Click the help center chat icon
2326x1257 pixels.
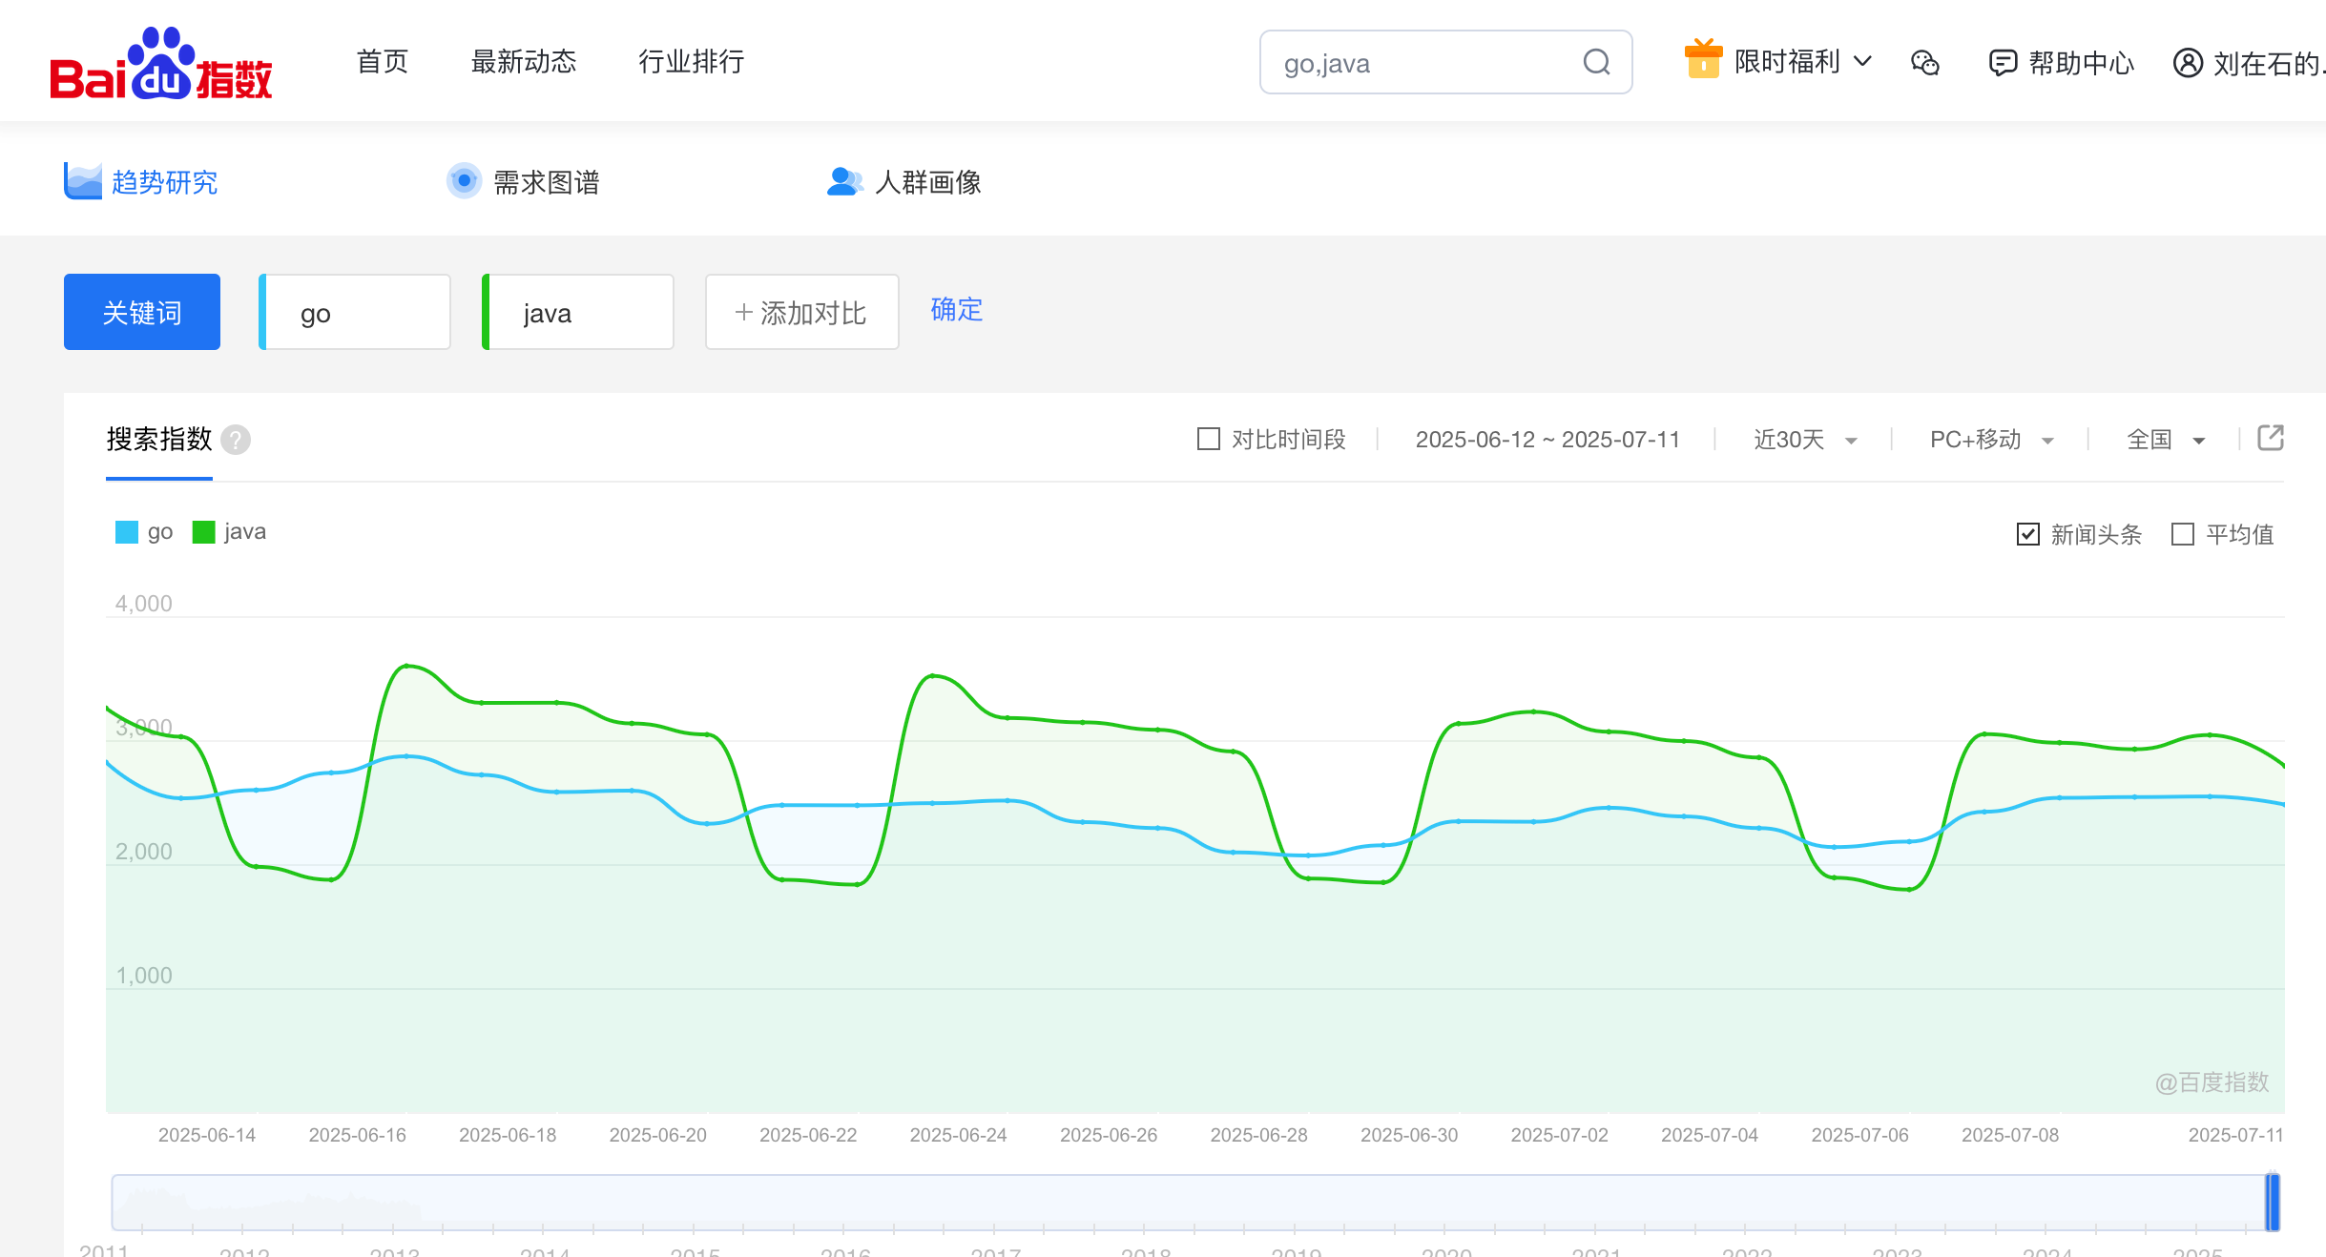pos(2003,63)
